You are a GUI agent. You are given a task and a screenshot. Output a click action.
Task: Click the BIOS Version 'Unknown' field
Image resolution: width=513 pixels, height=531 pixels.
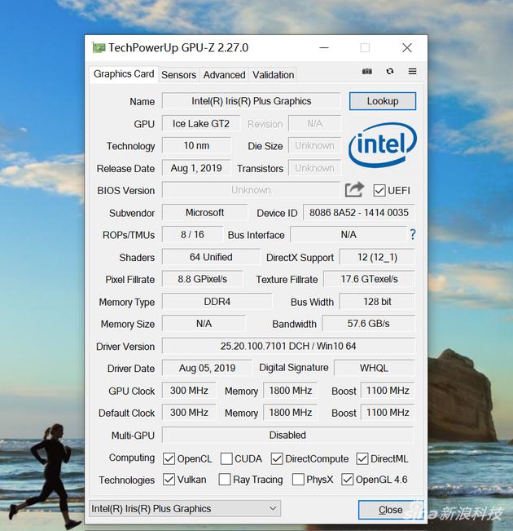(x=252, y=190)
